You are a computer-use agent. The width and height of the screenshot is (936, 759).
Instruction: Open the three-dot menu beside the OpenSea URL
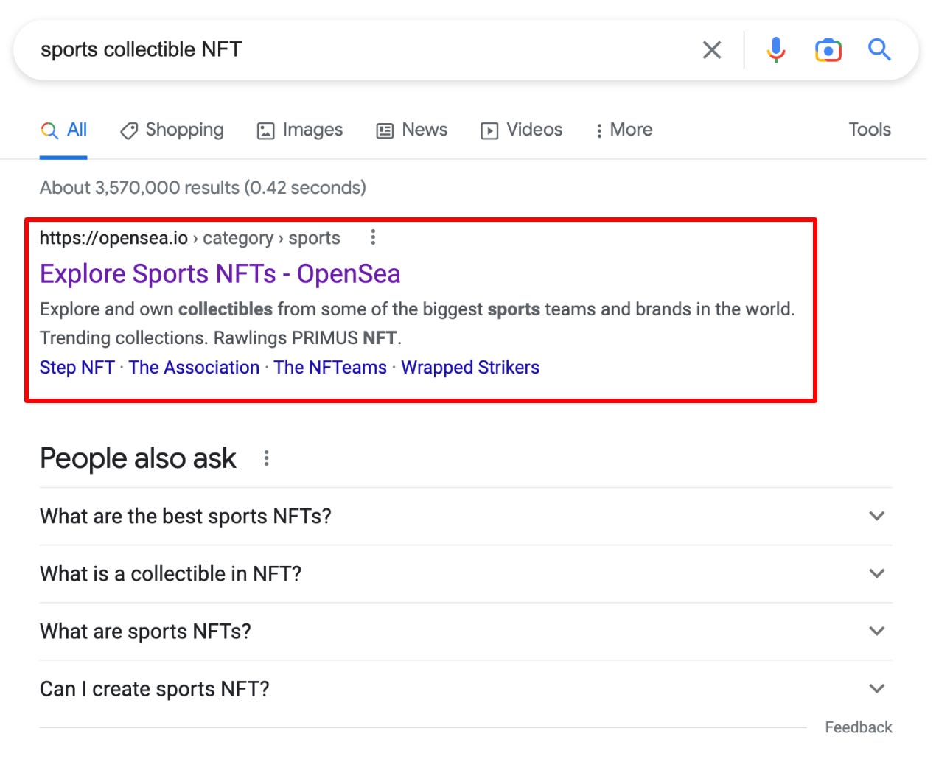[x=373, y=237]
